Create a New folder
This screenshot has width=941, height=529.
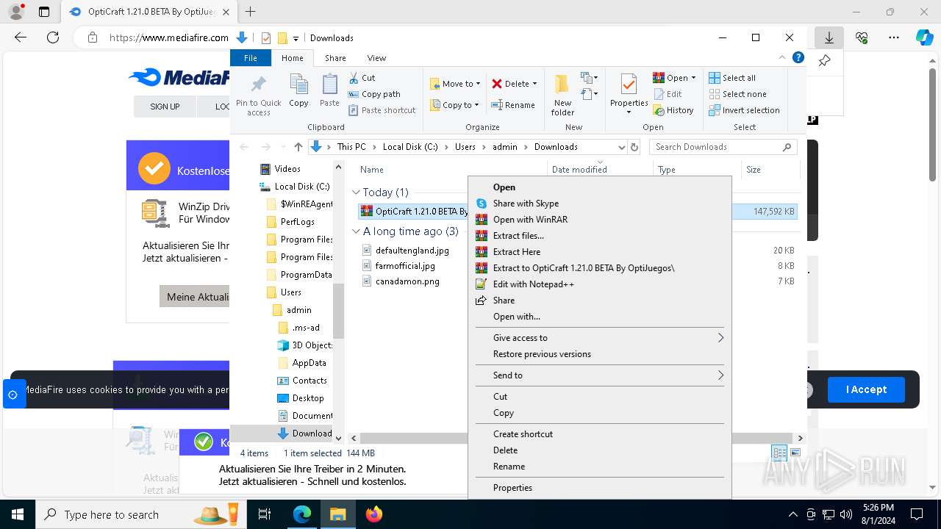(562, 95)
